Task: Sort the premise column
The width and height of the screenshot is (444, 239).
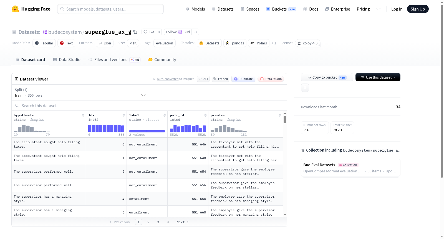Action: [280, 115]
